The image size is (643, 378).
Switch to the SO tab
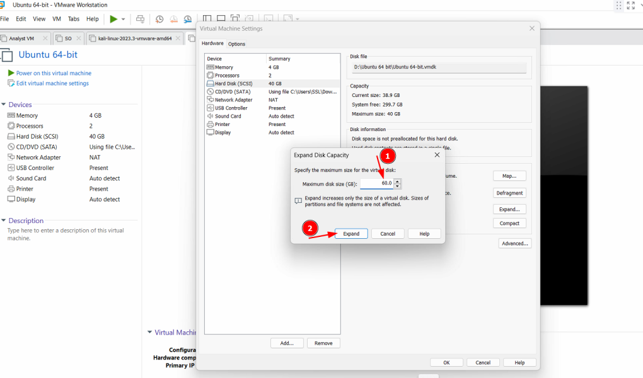click(x=68, y=38)
